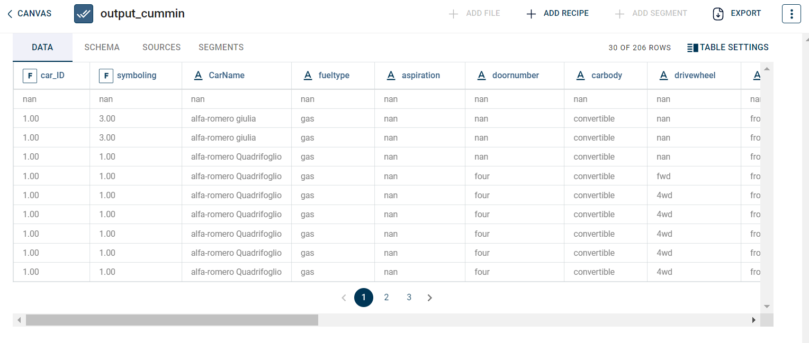Screen dimensions: 809x343
Task: Select the Segments tab
Action: (x=221, y=48)
